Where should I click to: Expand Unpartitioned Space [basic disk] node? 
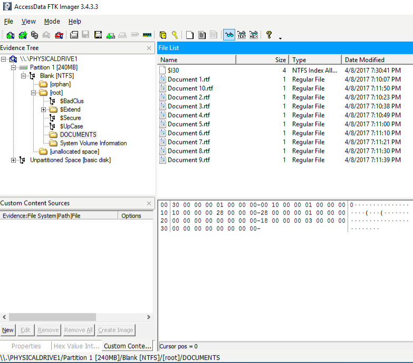13,160
